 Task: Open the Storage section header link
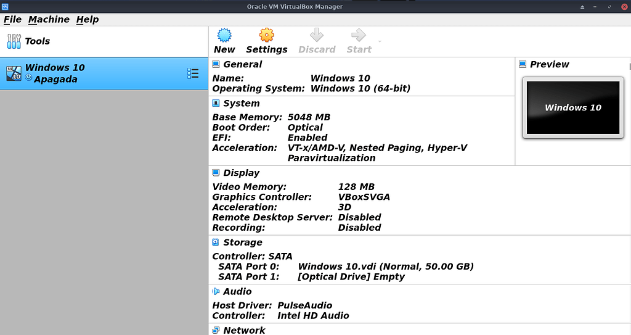click(x=243, y=242)
